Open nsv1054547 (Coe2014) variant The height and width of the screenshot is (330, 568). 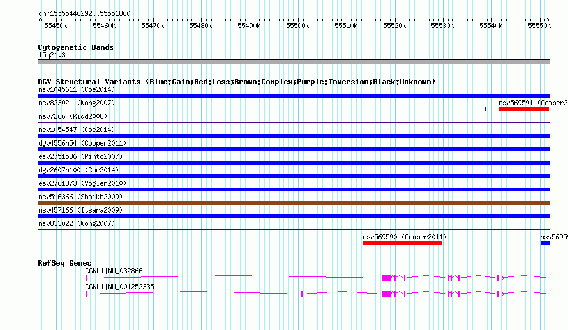pos(77,130)
